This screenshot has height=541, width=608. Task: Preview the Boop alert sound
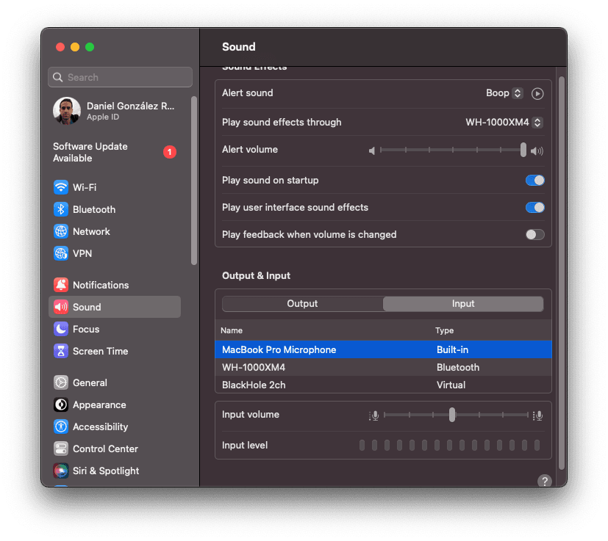(537, 93)
